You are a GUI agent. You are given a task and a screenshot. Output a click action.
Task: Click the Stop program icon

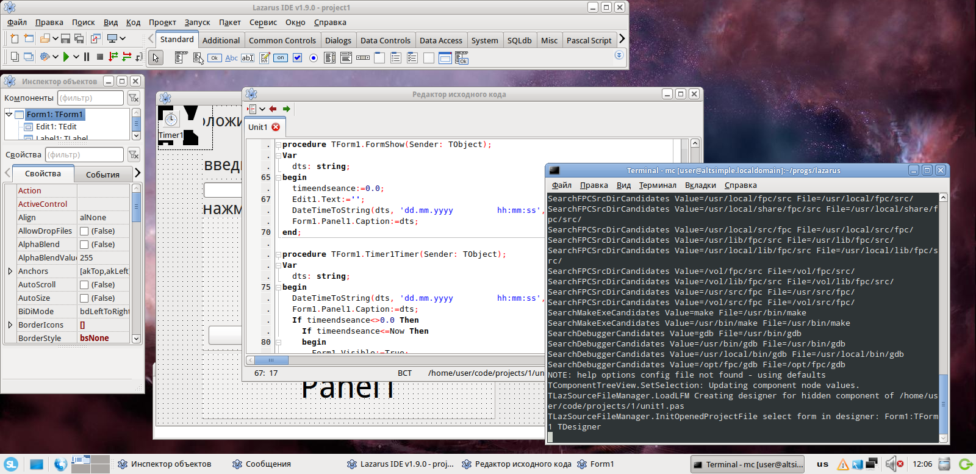click(99, 57)
